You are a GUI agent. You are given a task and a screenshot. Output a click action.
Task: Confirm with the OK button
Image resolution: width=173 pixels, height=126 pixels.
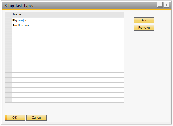pyautogui.click(x=15, y=118)
